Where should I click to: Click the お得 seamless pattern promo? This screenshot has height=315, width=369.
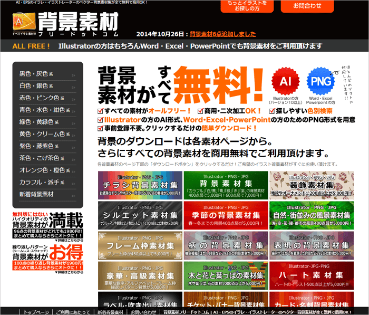pyautogui.click(x=48, y=257)
